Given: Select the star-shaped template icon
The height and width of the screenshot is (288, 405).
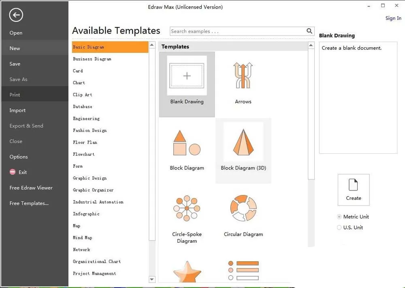Looking at the screenshot, I should point(187,271).
